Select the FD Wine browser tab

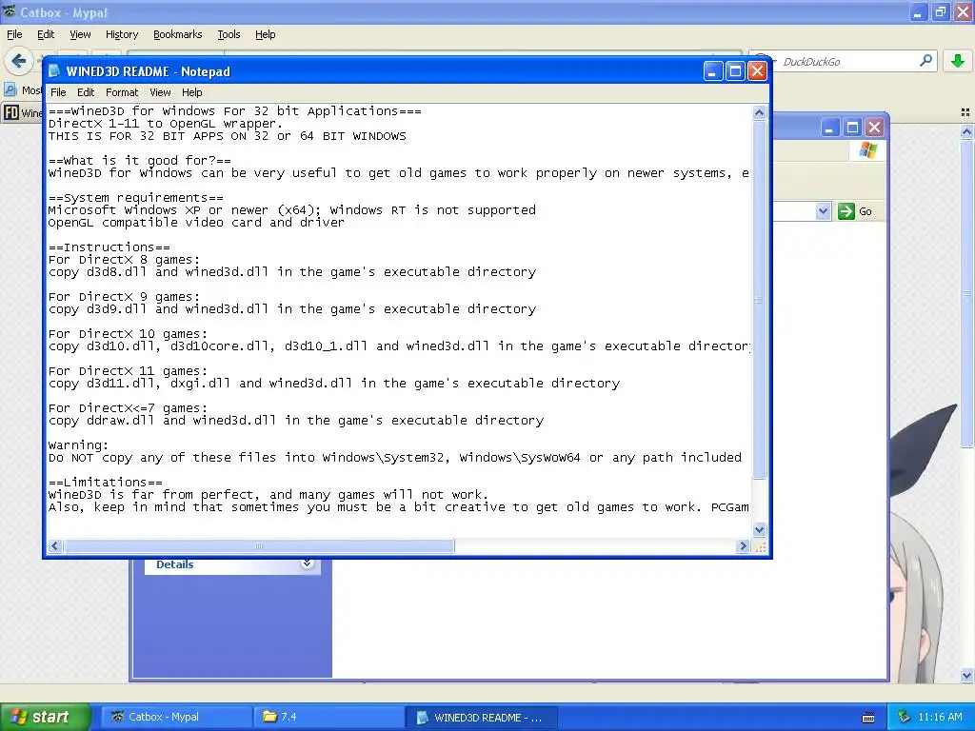pos(23,112)
